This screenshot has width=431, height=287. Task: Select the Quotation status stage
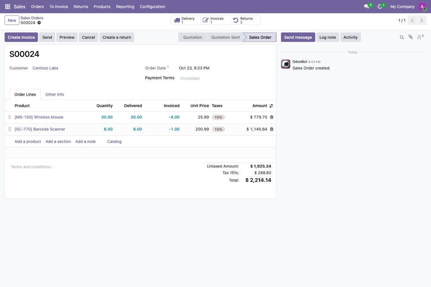point(192,37)
